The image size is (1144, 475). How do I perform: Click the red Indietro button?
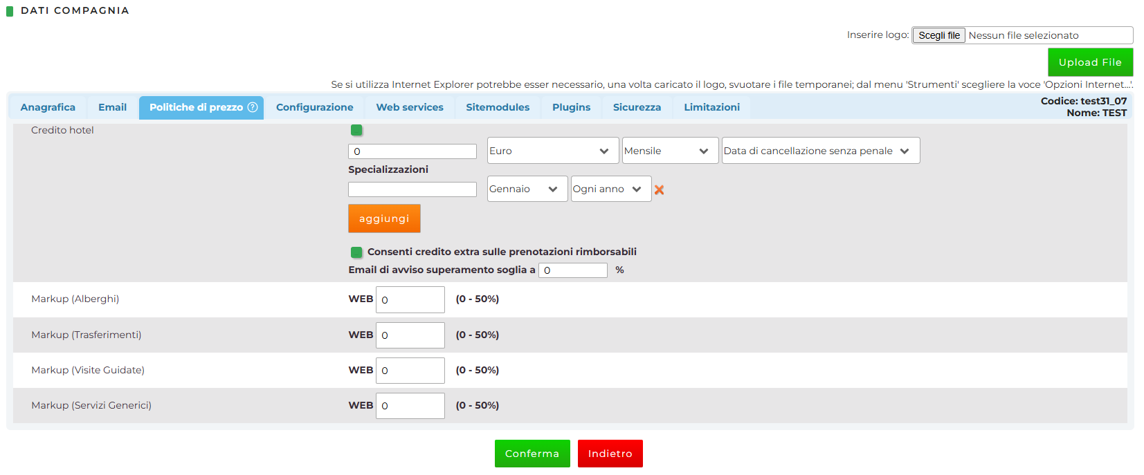610,454
